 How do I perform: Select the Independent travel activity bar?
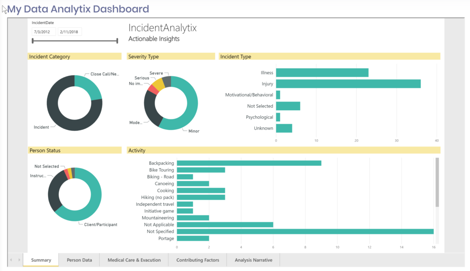coord(185,204)
